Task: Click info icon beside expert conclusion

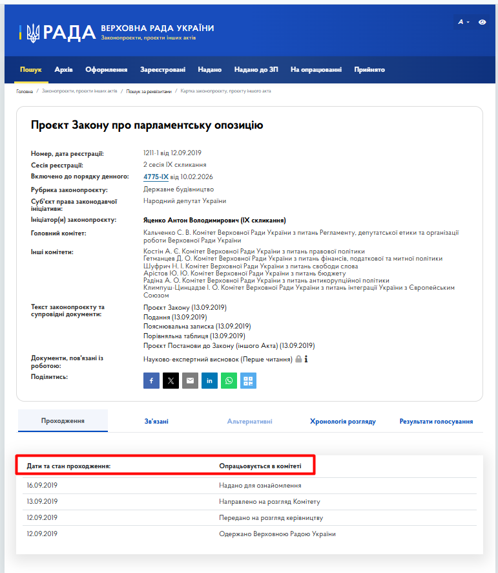Action: [306, 359]
